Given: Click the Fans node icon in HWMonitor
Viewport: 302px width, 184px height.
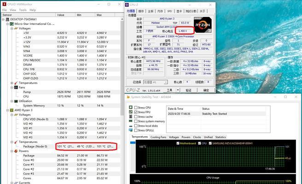Looking at the screenshot, I should [x=16, y=87].
